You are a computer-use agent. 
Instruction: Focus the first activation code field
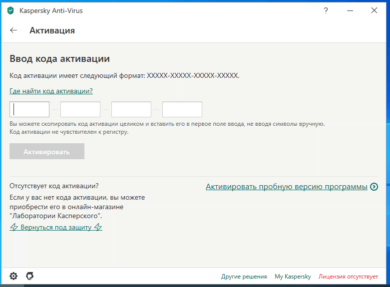pyautogui.click(x=29, y=109)
